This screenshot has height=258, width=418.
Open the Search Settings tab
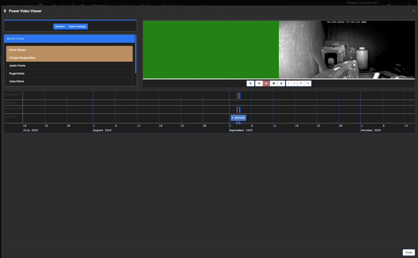77,27
